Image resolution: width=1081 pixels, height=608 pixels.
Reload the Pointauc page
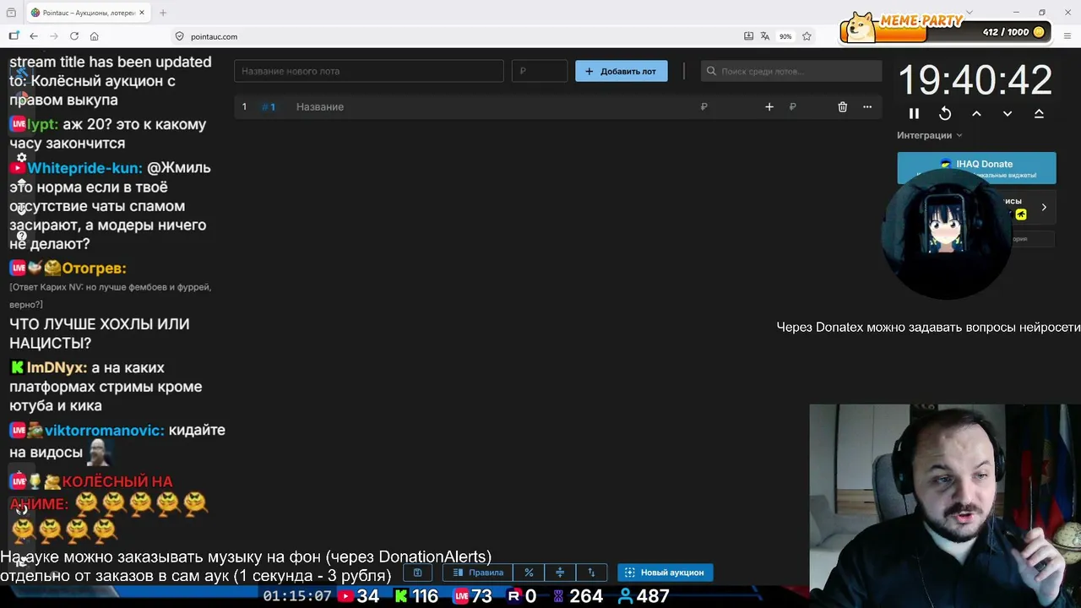tap(74, 36)
